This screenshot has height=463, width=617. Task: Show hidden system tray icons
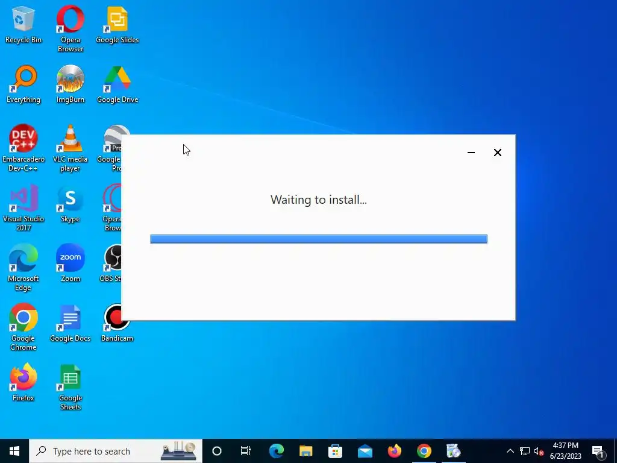click(x=510, y=451)
